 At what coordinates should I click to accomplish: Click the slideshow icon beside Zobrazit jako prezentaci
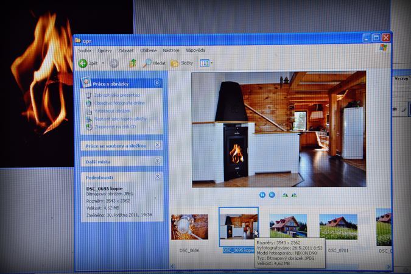(89, 95)
